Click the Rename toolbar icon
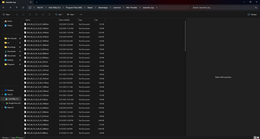Viewport: 260px width, 139px height. coord(36,14)
